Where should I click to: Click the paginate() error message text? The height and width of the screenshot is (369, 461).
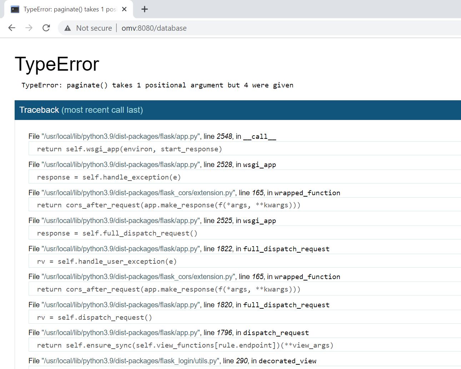(157, 85)
